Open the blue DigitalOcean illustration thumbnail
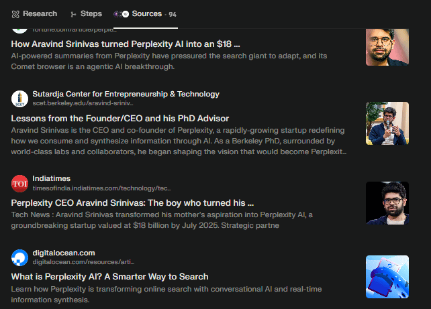 387,277
